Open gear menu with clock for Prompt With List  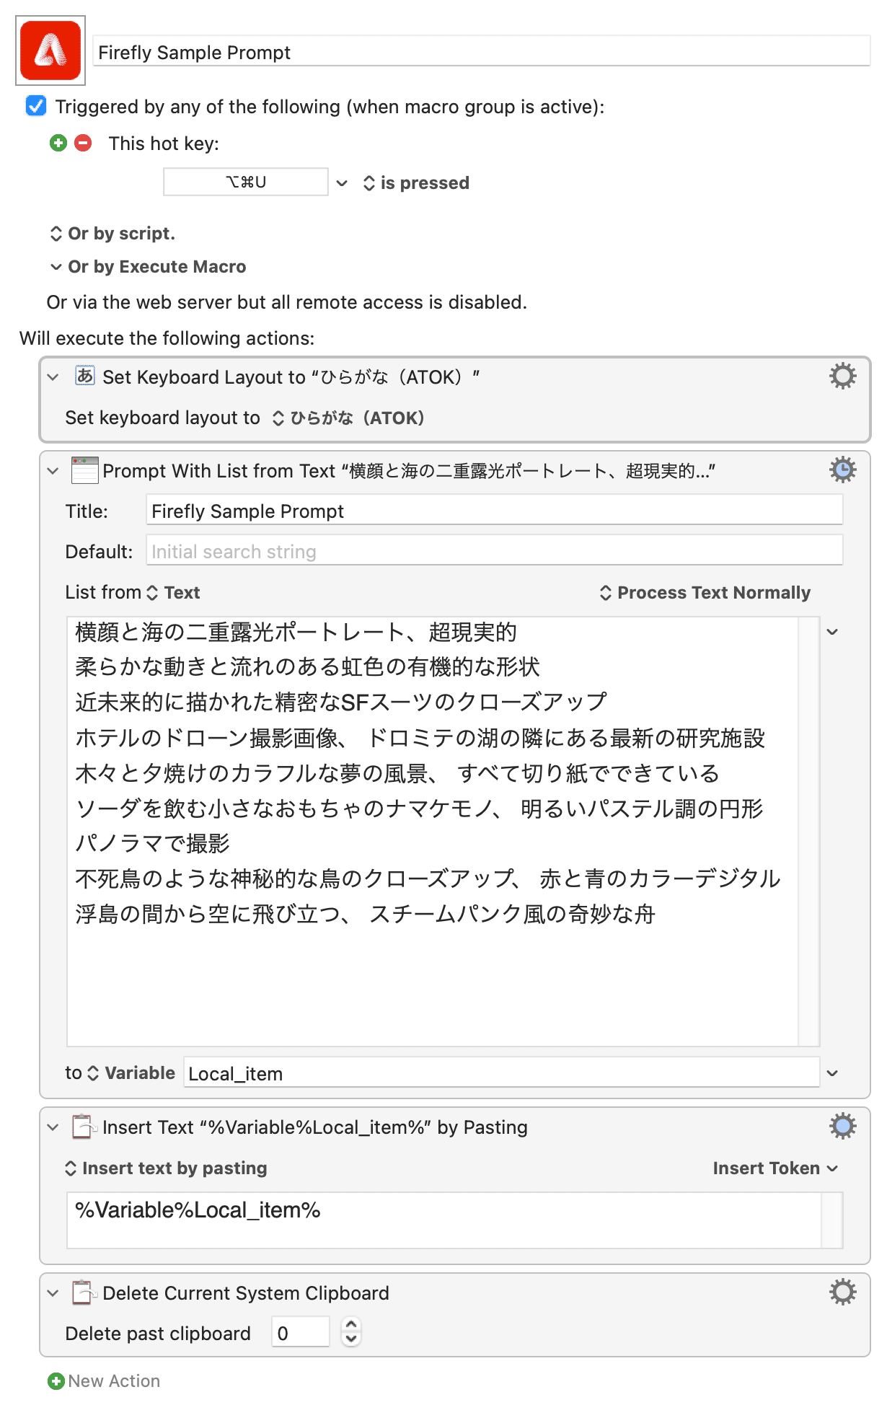[x=842, y=470]
